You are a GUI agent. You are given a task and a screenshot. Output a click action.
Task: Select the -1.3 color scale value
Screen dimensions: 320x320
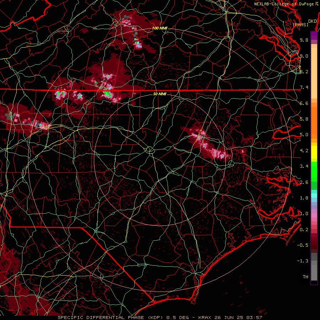click(x=303, y=261)
